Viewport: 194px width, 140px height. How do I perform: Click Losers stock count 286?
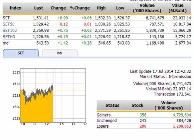click(143, 126)
